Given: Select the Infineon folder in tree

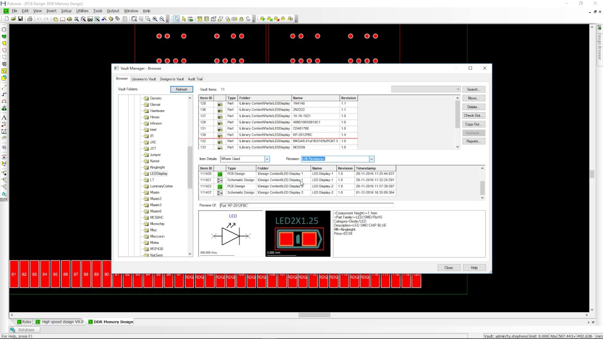Looking at the screenshot, I should tap(156, 123).
